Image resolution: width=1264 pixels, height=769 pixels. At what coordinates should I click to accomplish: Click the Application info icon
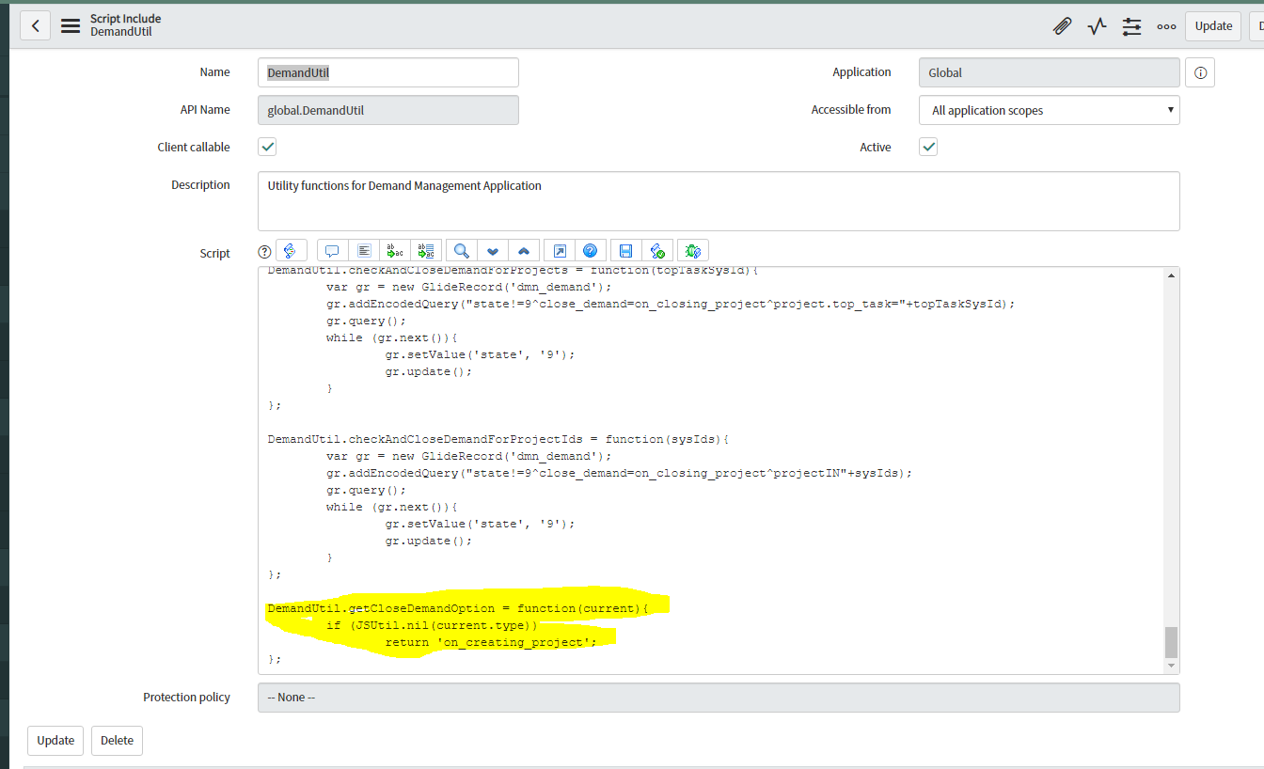[1200, 72]
